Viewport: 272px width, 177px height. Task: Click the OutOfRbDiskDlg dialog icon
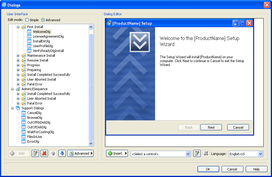pos(24,122)
